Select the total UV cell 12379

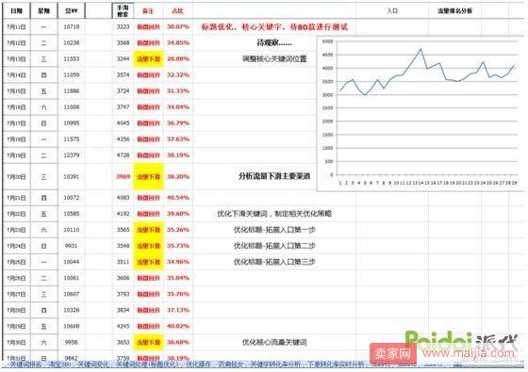point(72,155)
